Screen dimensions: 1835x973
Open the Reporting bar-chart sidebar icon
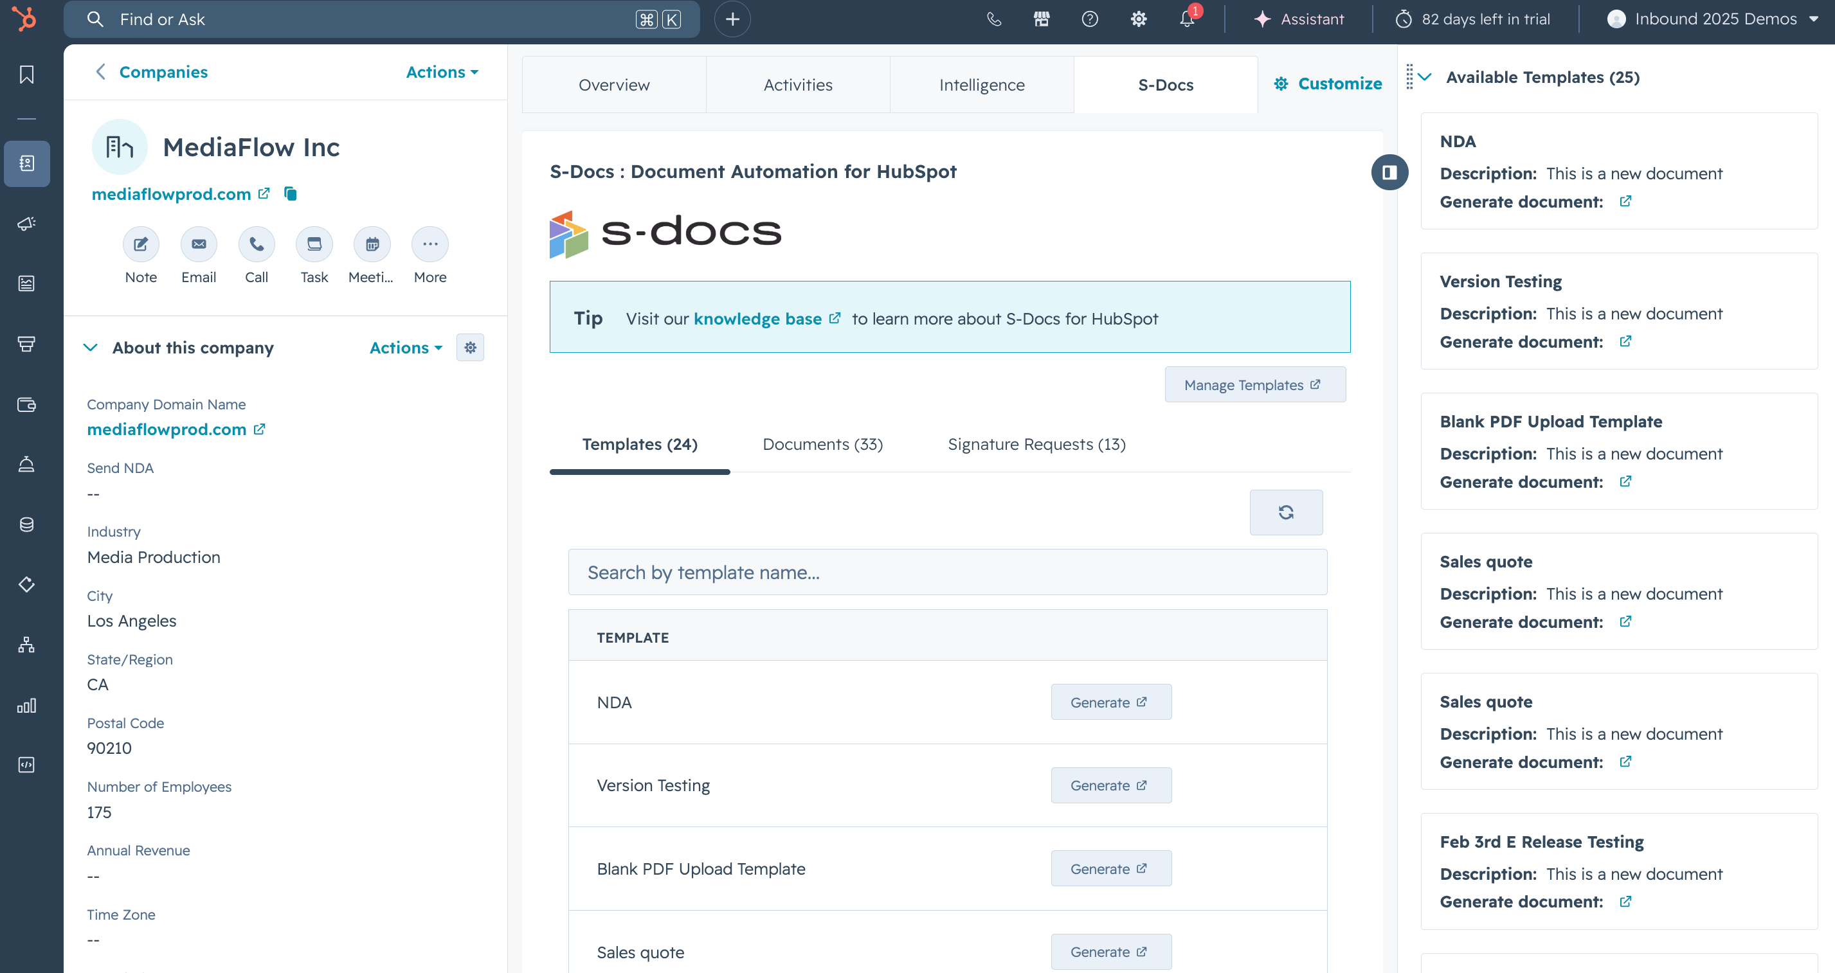click(x=26, y=706)
